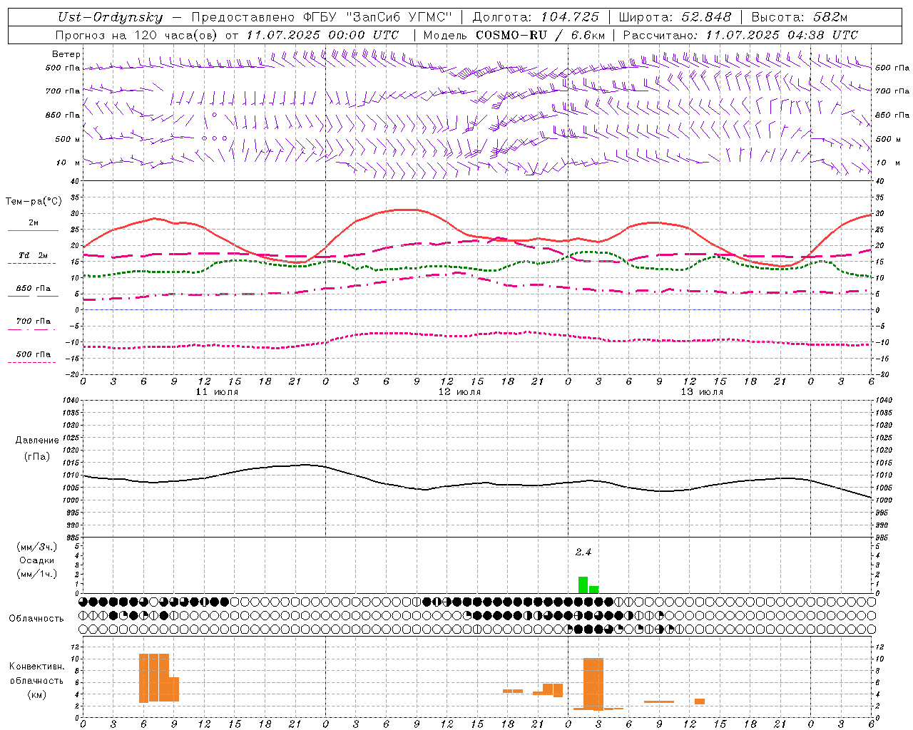Click the Давление pressure panel label

point(37,441)
